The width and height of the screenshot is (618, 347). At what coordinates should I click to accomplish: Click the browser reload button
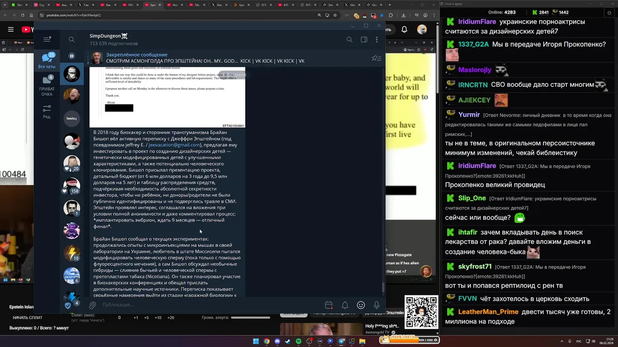click(23, 15)
